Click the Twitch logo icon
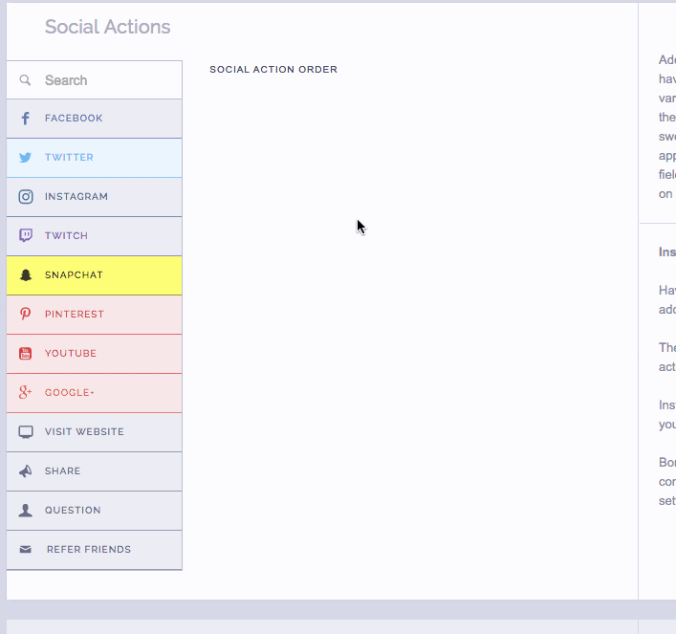The image size is (676, 634). point(26,235)
